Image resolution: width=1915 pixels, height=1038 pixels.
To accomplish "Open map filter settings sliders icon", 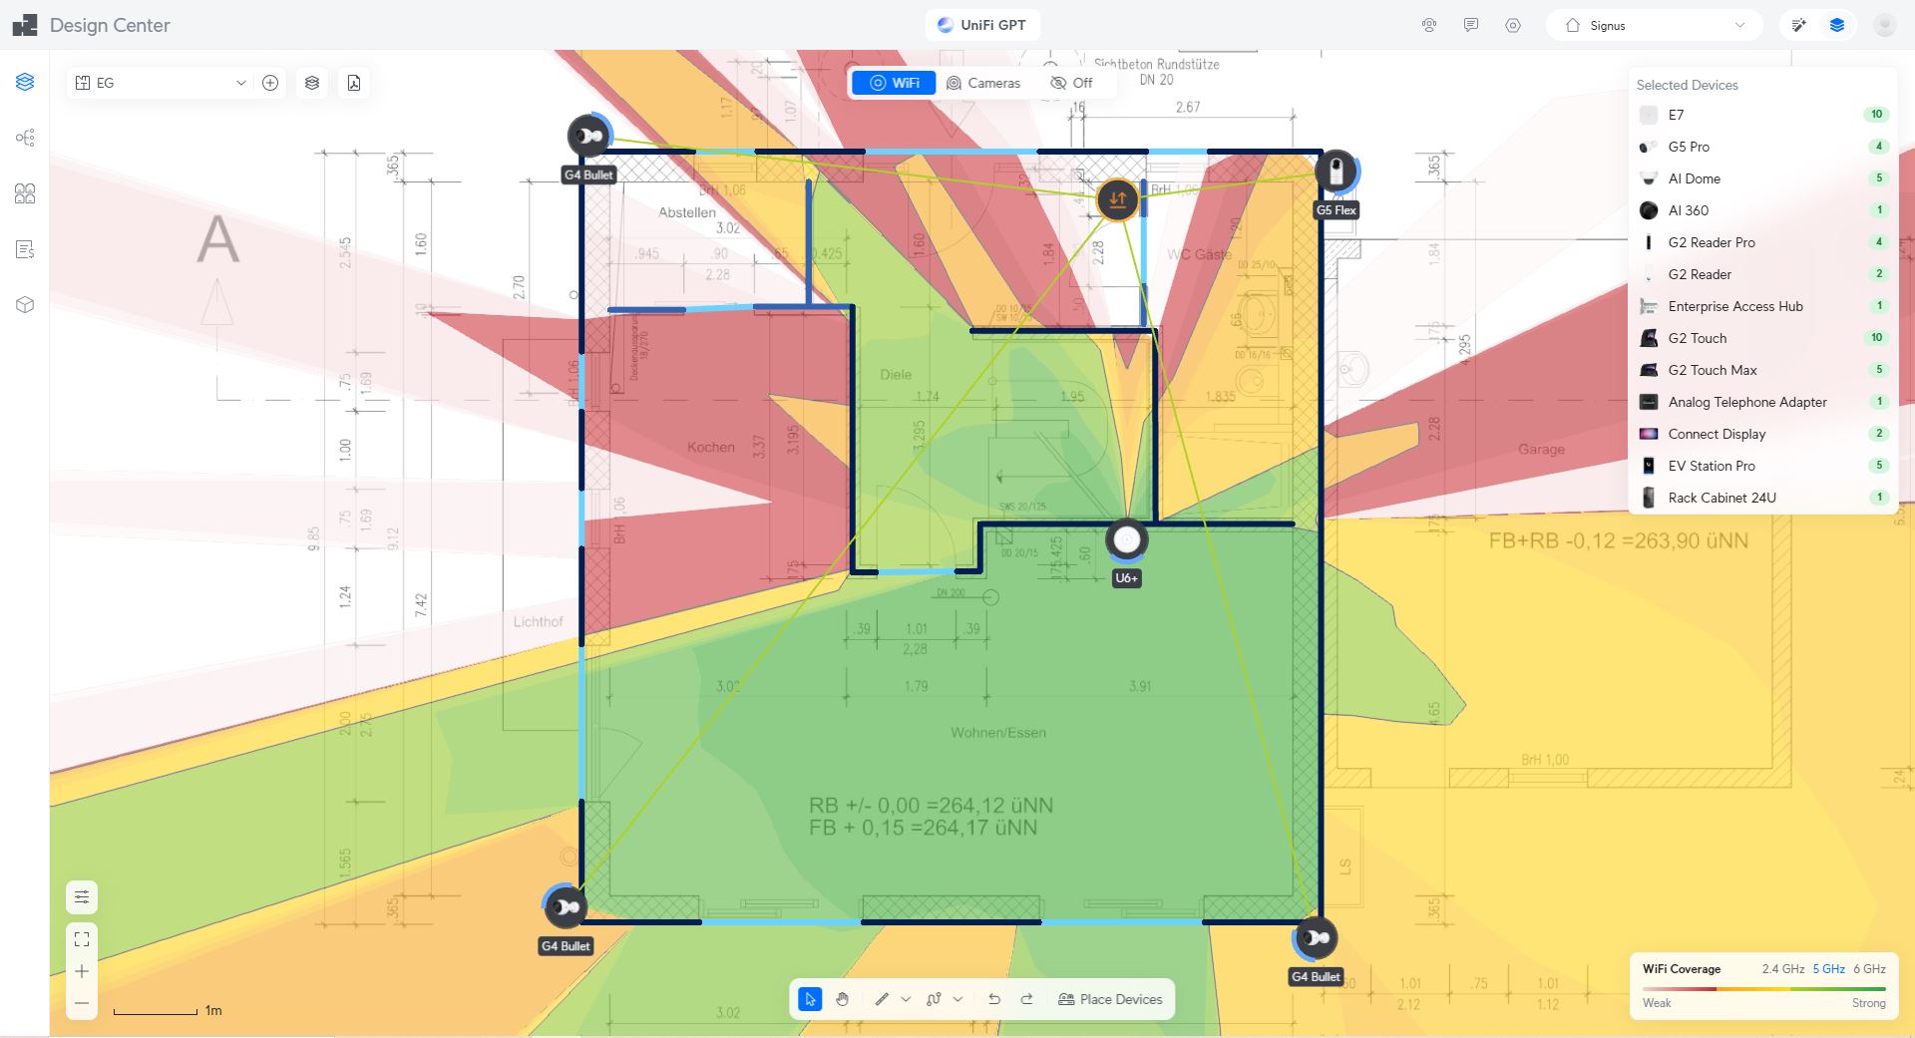I will pos(82,897).
